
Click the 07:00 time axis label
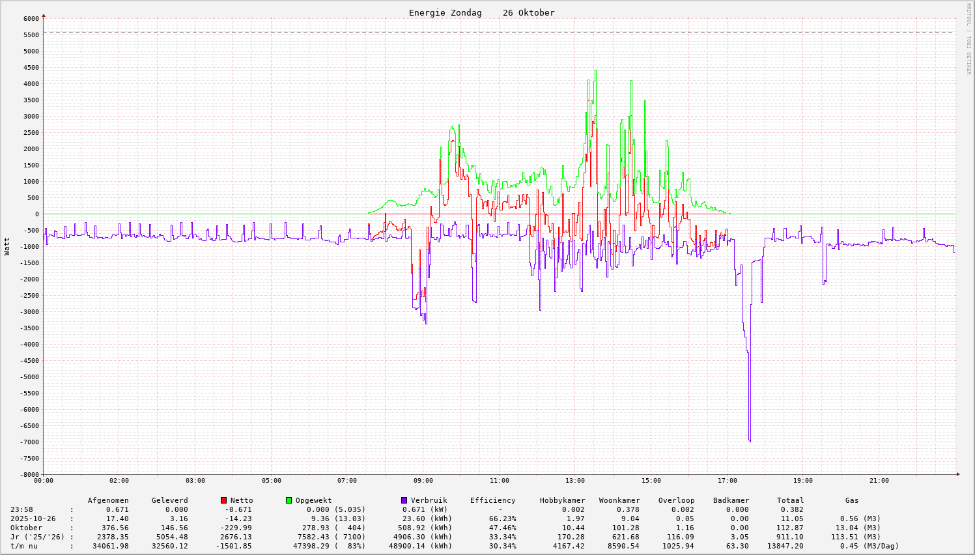pos(347,481)
